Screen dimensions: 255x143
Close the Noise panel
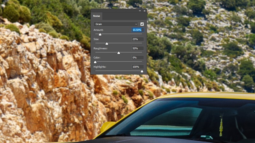[145, 11]
